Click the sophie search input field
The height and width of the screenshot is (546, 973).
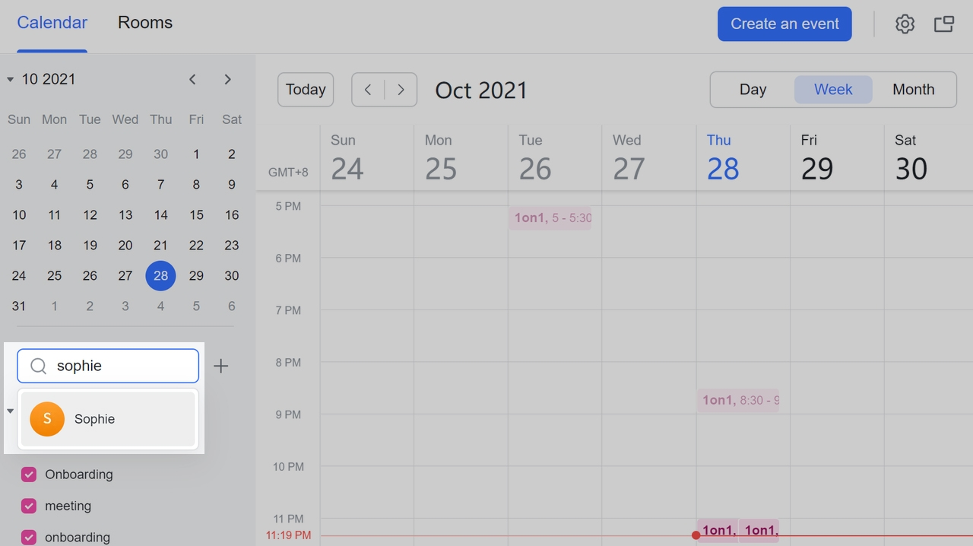click(122, 366)
